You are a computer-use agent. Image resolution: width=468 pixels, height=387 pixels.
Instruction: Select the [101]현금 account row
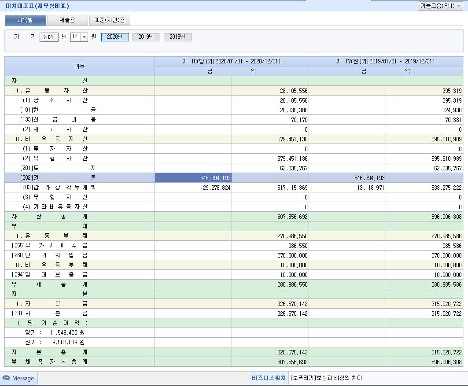(57, 110)
